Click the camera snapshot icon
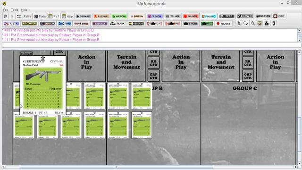The height and width of the screenshot is (170, 302). tap(267, 24)
